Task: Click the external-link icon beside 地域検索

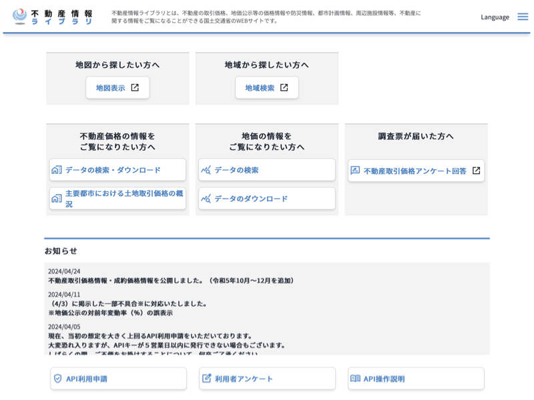Action: coord(284,87)
